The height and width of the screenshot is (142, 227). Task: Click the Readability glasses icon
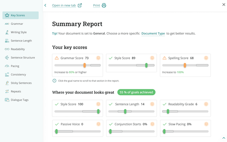point(7,49)
